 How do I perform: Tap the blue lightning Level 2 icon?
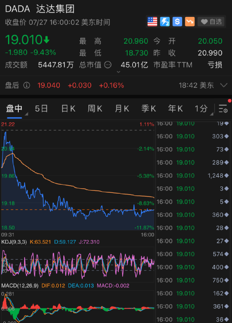pyautogui.click(x=165, y=21)
